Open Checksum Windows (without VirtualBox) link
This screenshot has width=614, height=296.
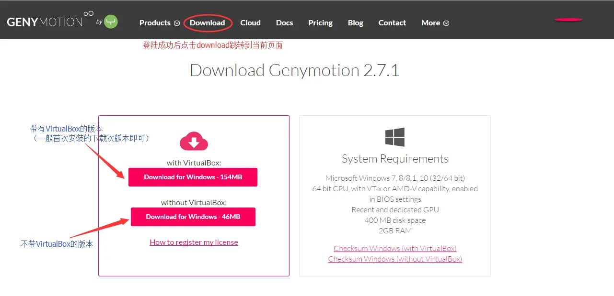pyautogui.click(x=395, y=259)
